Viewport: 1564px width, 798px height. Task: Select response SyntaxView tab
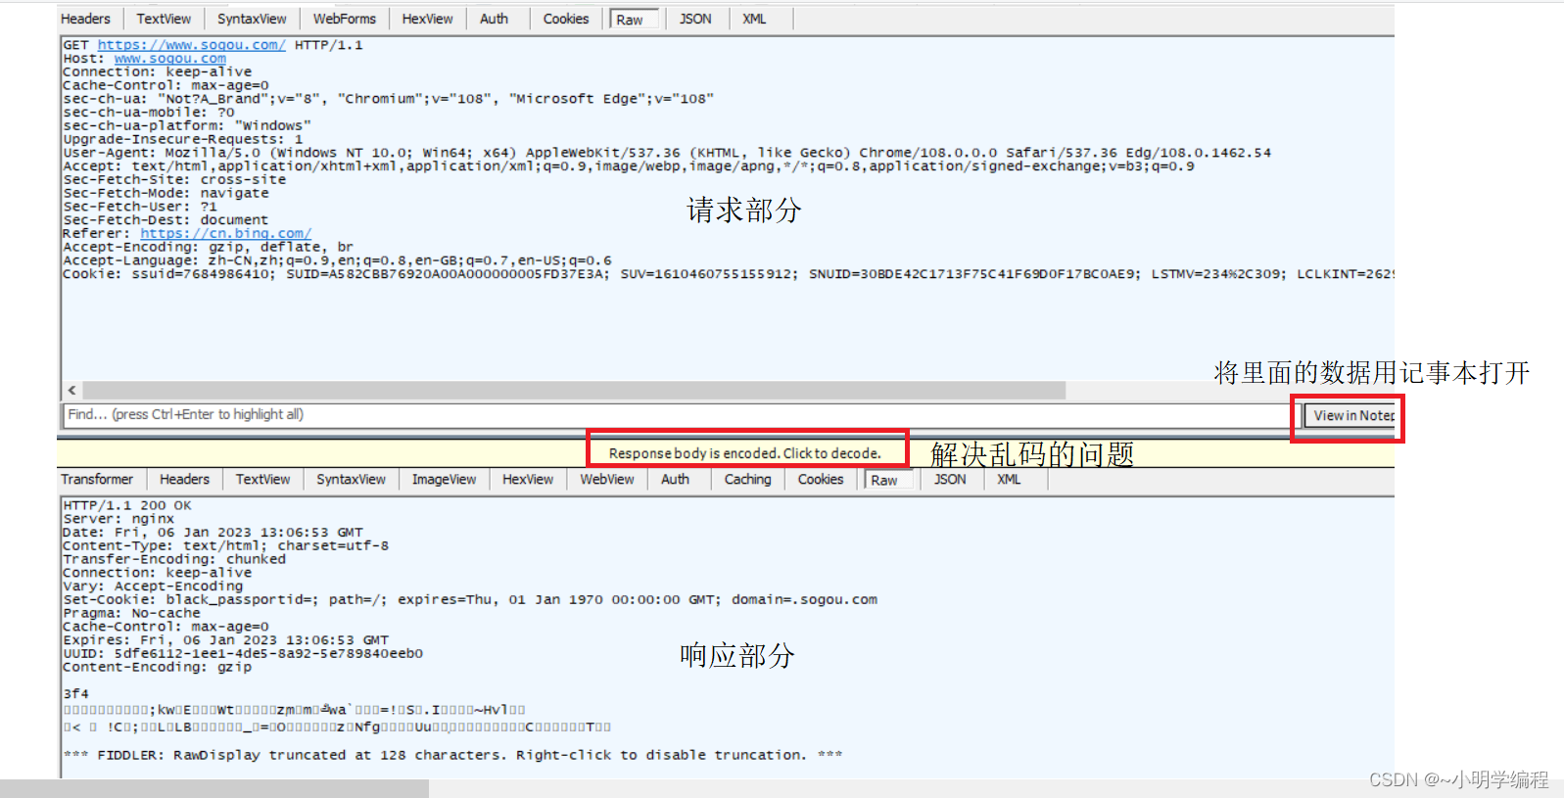point(351,480)
